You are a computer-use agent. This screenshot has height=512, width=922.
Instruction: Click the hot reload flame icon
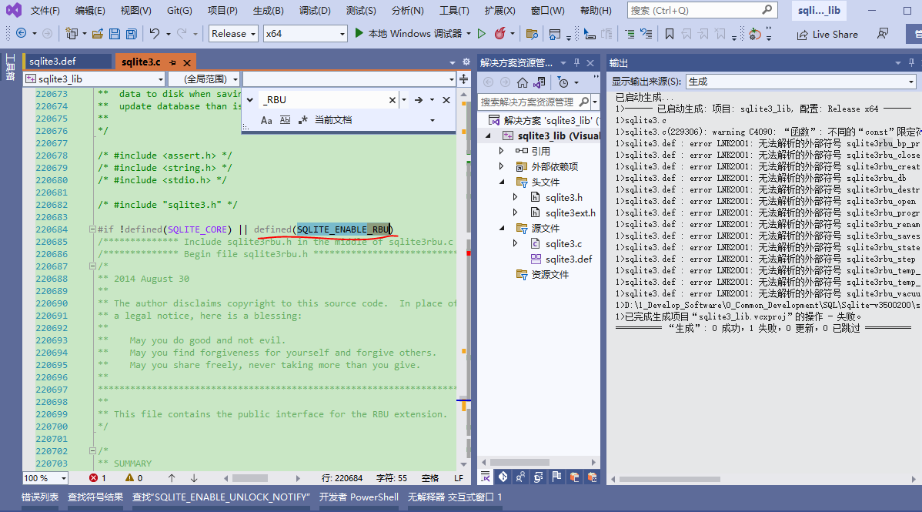(499, 34)
